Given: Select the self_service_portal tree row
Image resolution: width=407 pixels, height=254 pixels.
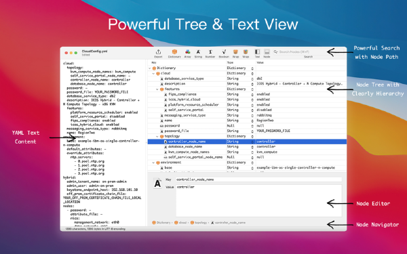Looking at the screenshot, I should [x=247, y=110].
